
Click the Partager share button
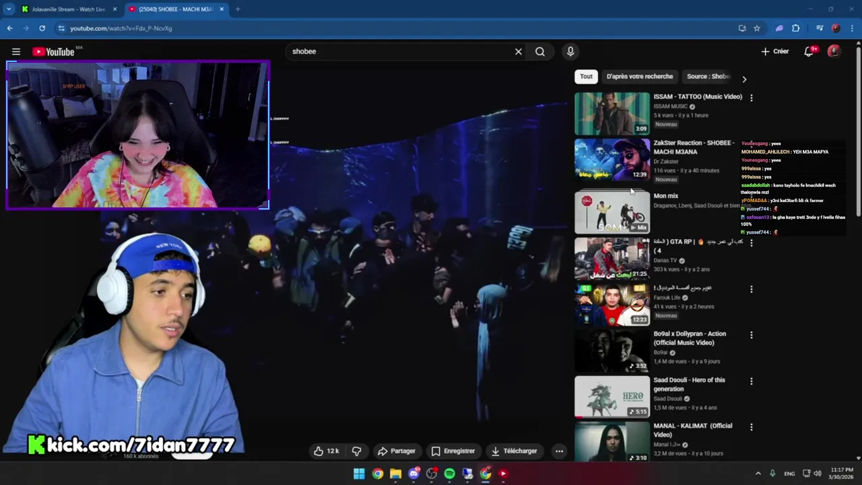click(x=396, y=451)
